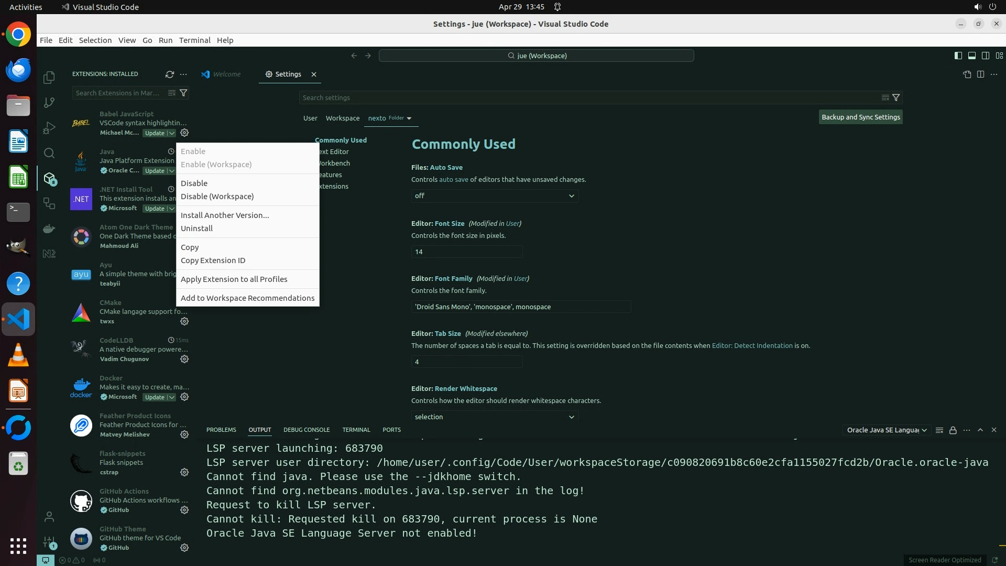Toggle the primary side bar layout button
Image resolution: width=1006 pixels, height=566 pixels.
click(x=958, y=56)
